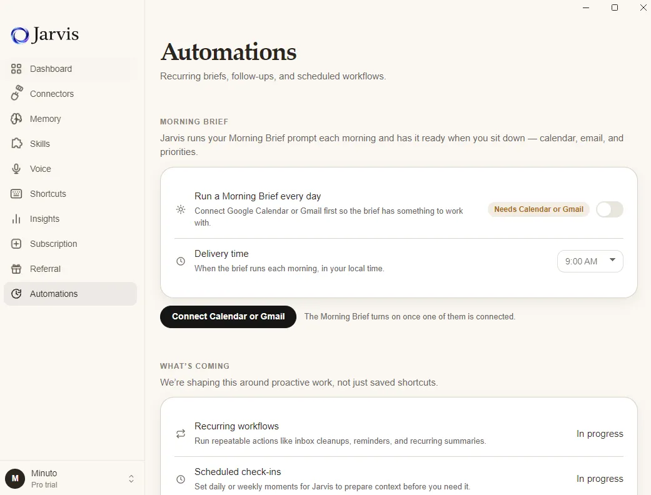The image size is (651, 495).
Task: Click the text about Morning Brief turning on
Action: point(410,317)
